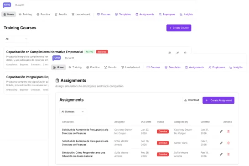Click the Create Course button

pos(179,28)
